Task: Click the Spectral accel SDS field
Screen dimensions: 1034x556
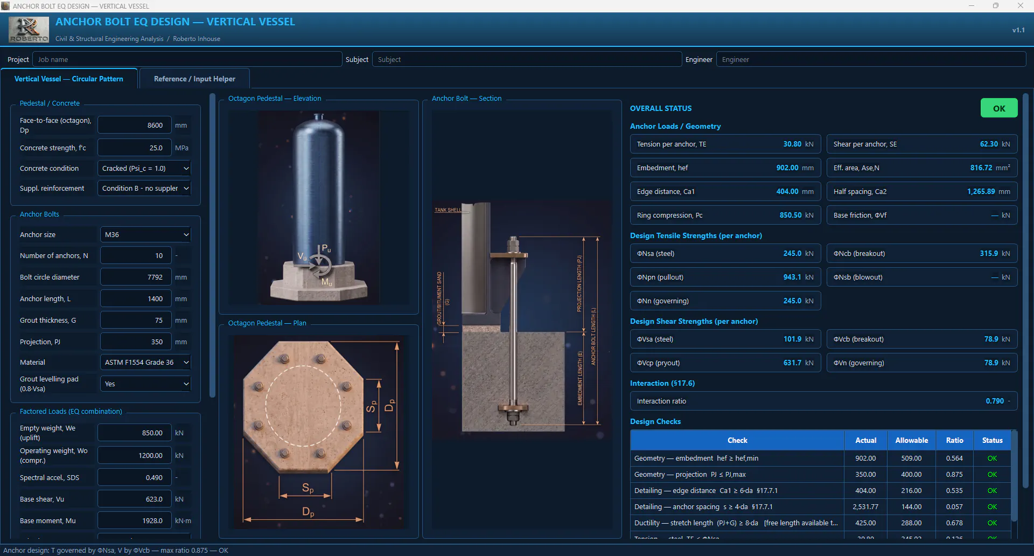Action: [135, 477]
